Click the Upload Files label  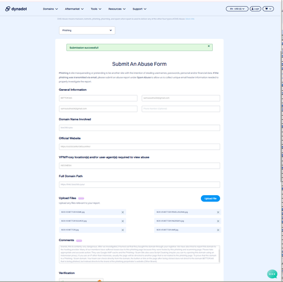[x=67, y=198]
